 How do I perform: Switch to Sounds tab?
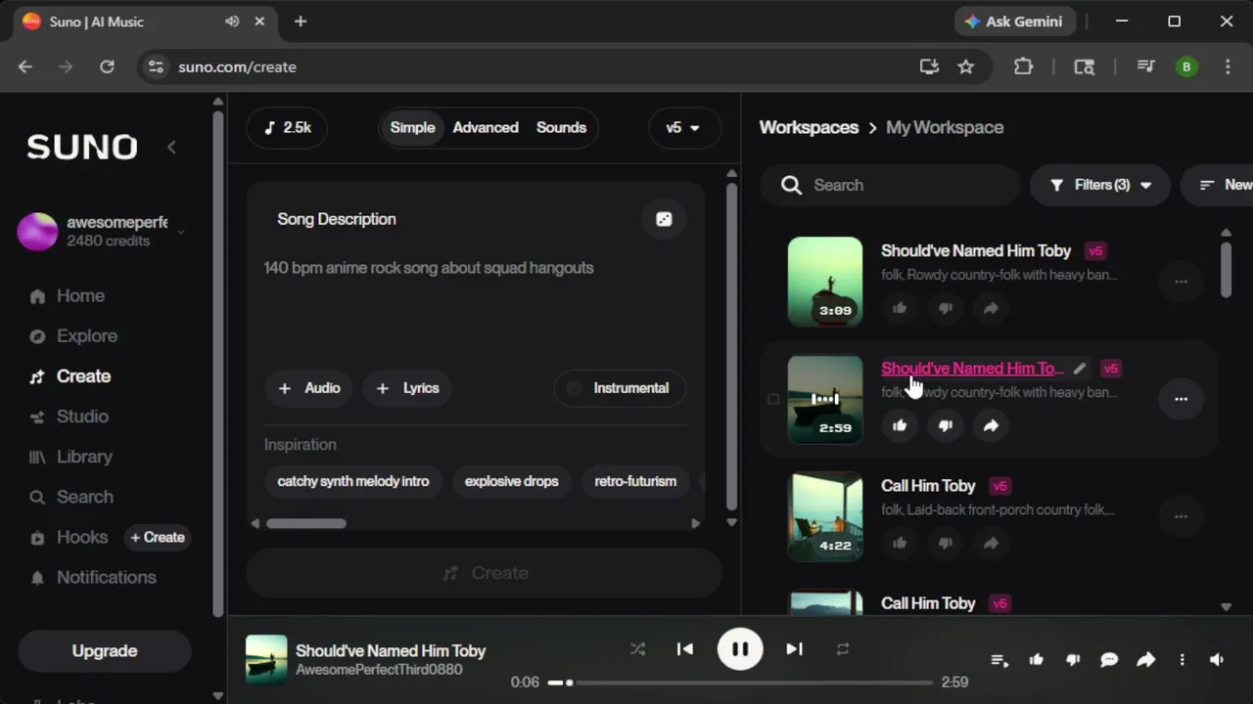[561, 128]
